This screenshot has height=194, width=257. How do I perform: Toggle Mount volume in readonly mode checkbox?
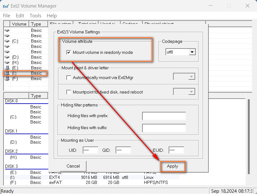coord(69,53)
